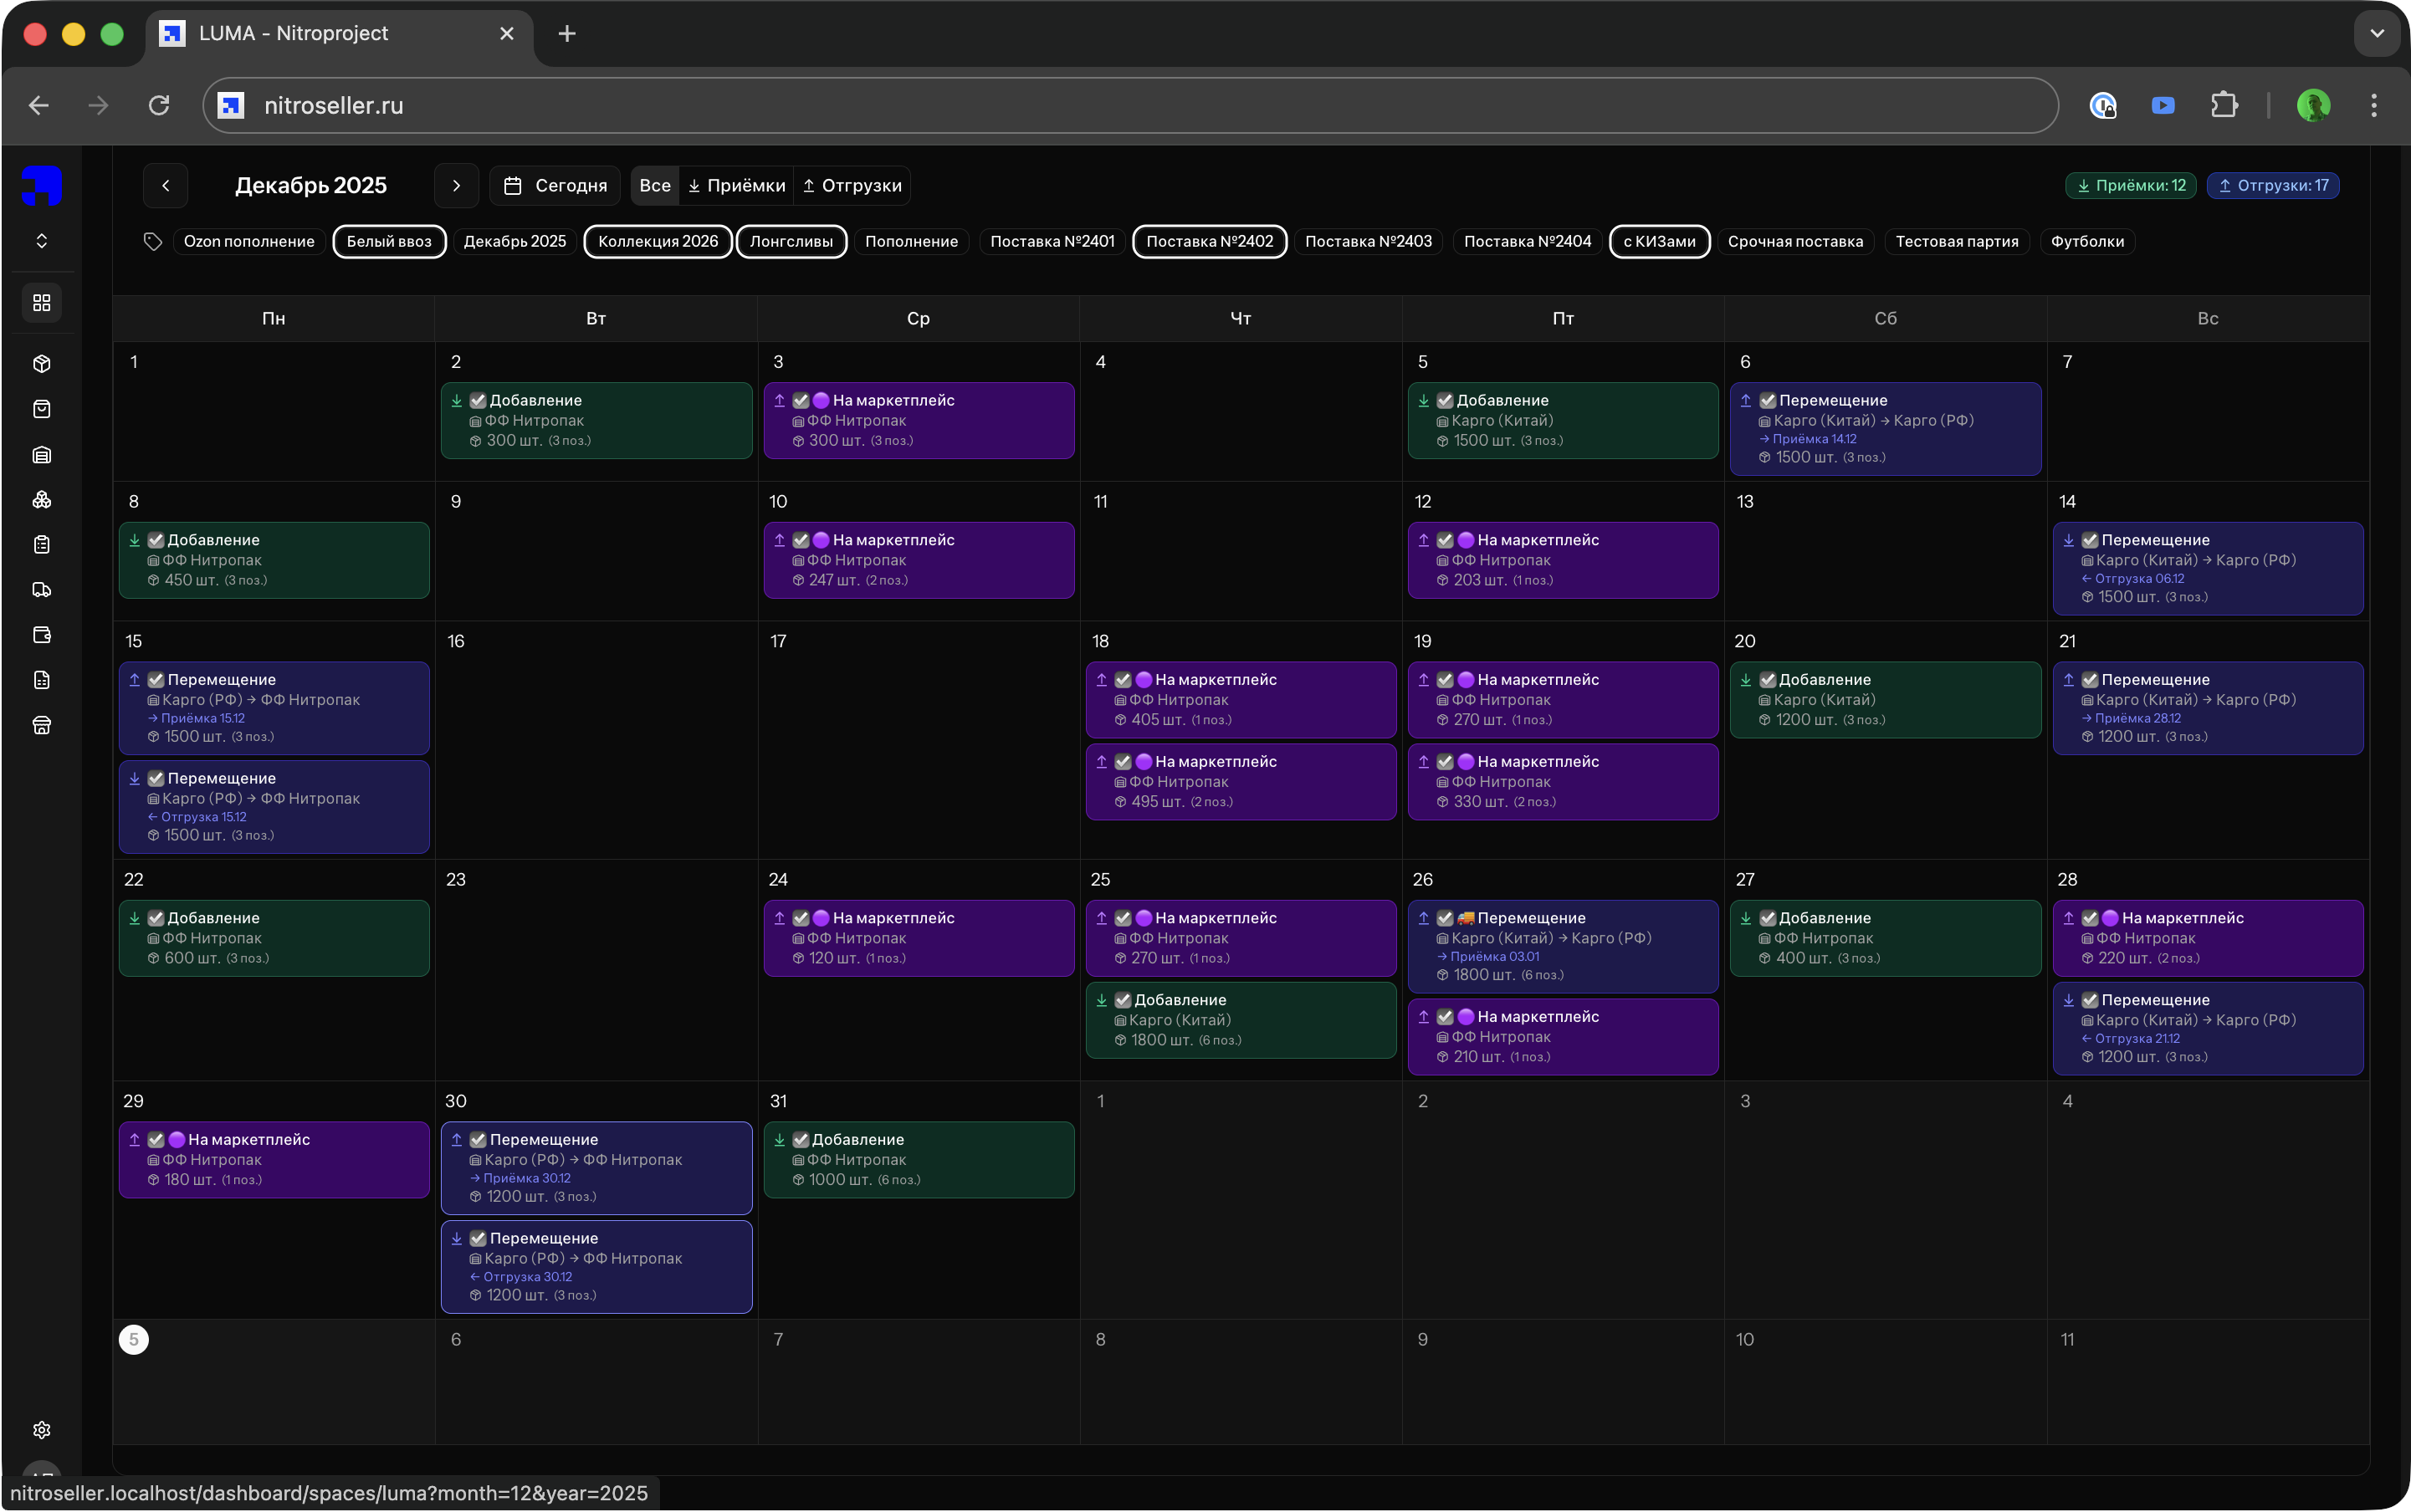
Task: Open the package box sidebar icon
Action: click(41, 364)
